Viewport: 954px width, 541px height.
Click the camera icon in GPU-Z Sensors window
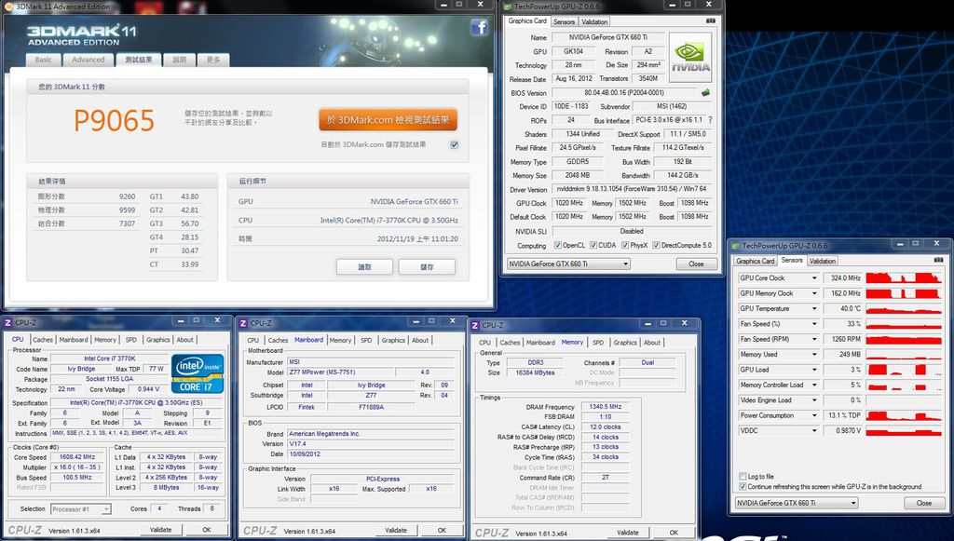(x=938, y=260)
